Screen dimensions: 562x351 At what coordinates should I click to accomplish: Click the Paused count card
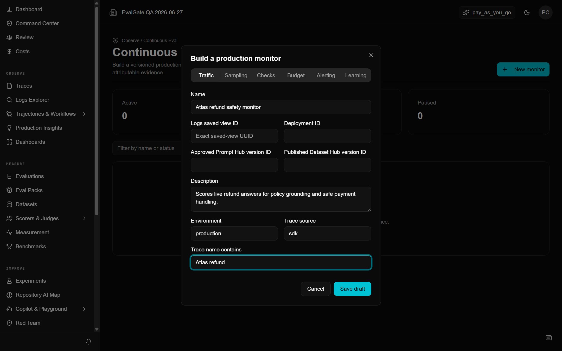pyautogui.click(x=479, y=112)
